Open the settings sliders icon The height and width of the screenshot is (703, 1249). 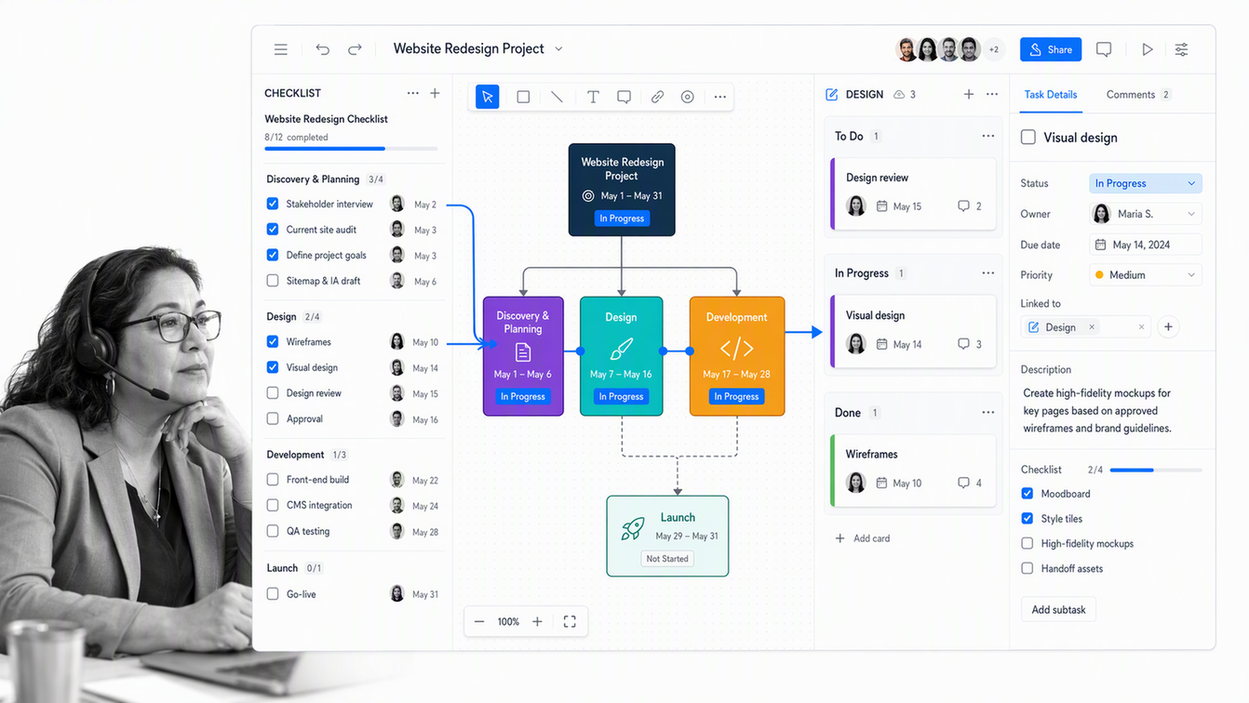pyautogui.click(x=1181, y=49)
